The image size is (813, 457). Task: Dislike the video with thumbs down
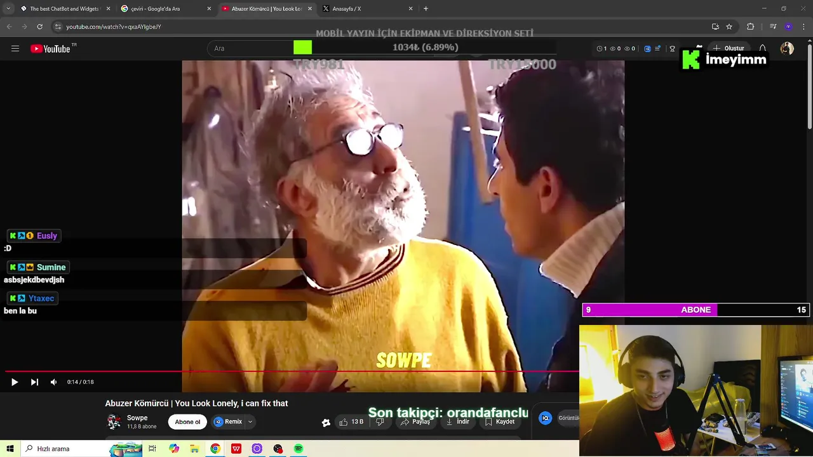click(x=380, y=422)
